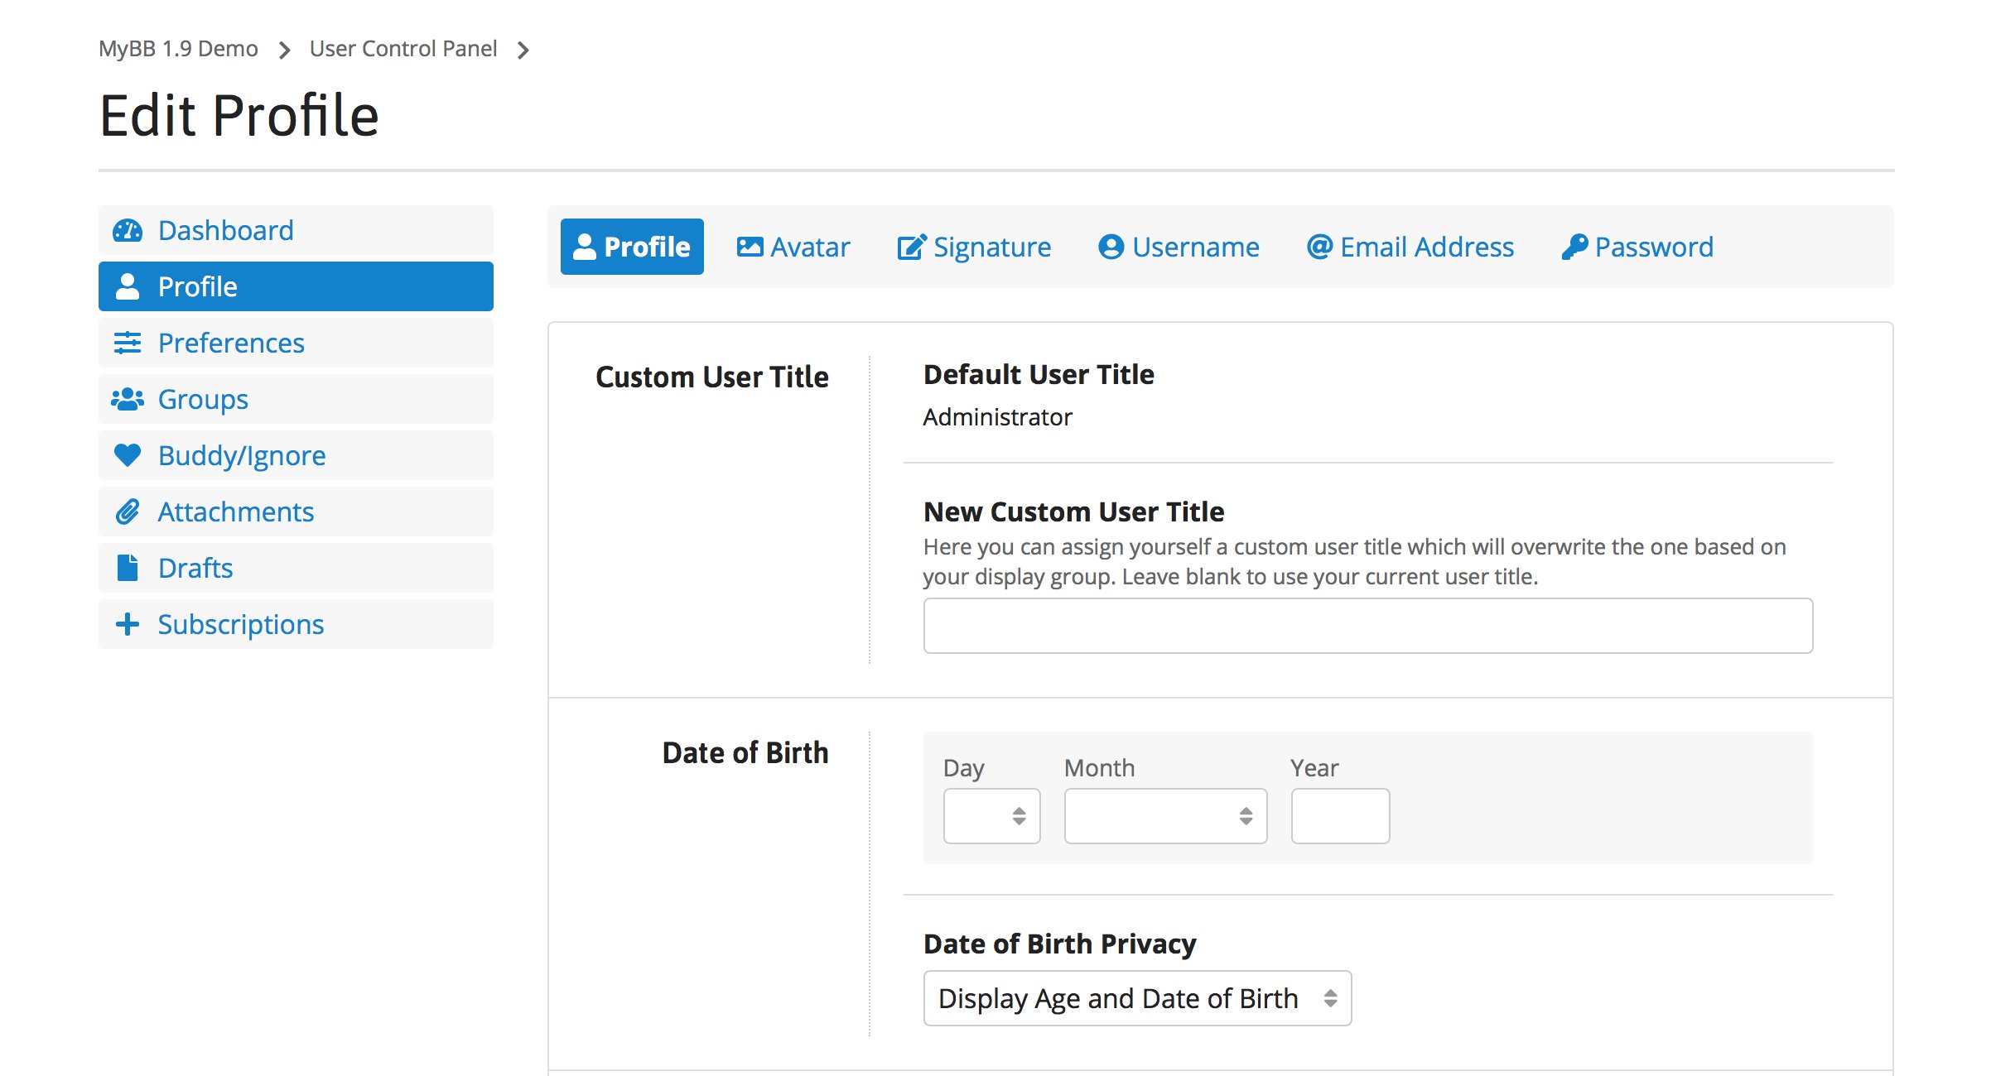Open Groups in sidebar
The image size is (1991, 1076).
tap(296, 399)
